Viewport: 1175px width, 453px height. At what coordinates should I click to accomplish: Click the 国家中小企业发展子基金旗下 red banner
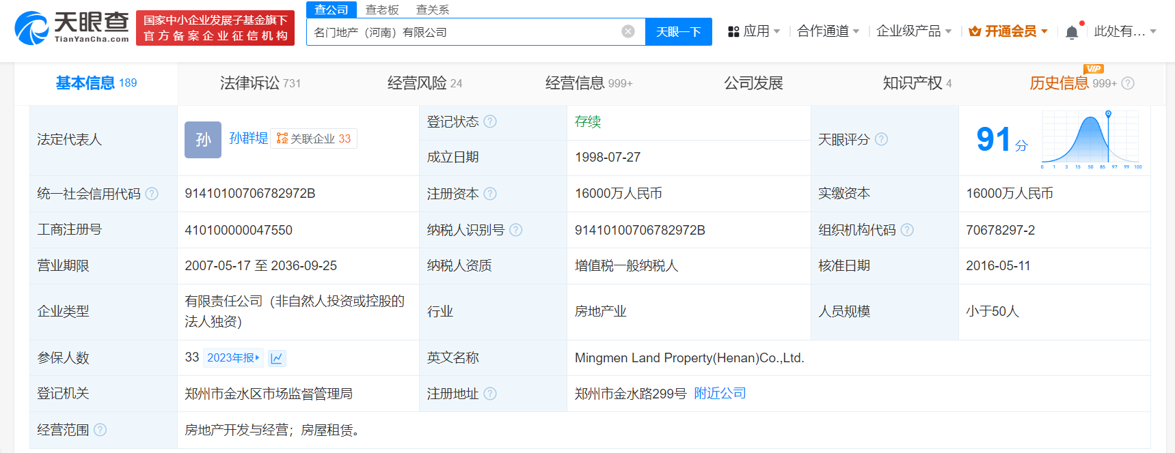click(215, 28)
